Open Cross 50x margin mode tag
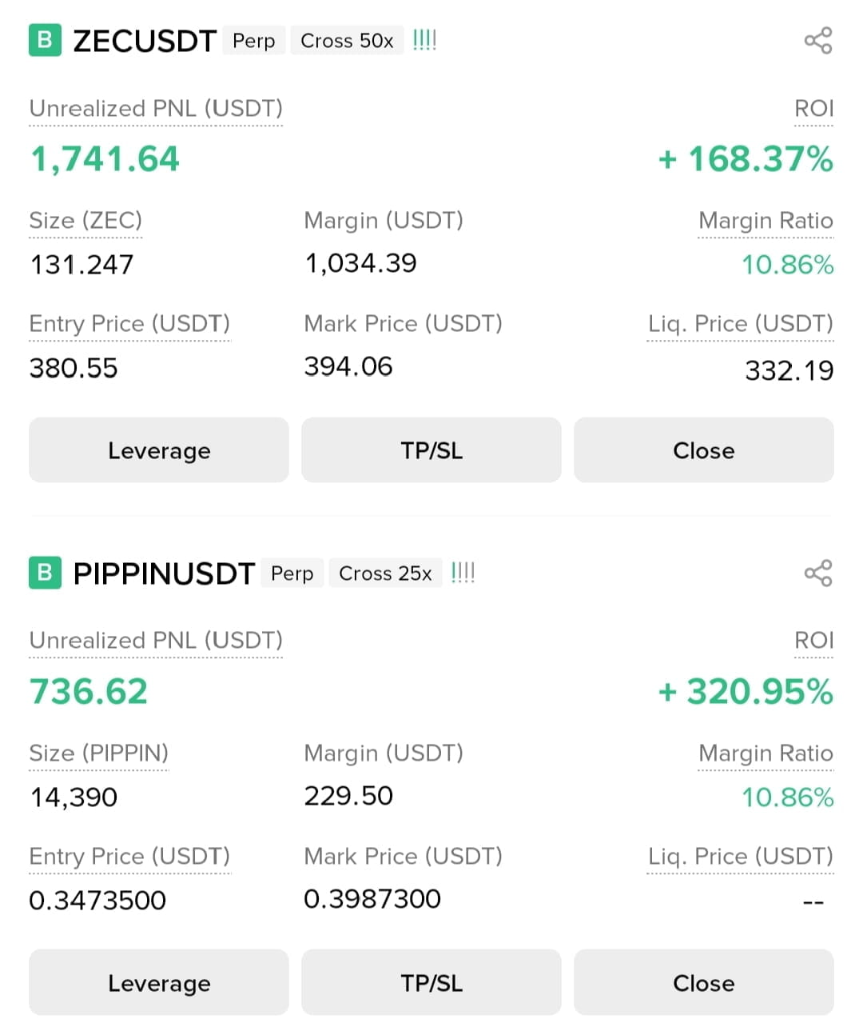 click(347, 41)
